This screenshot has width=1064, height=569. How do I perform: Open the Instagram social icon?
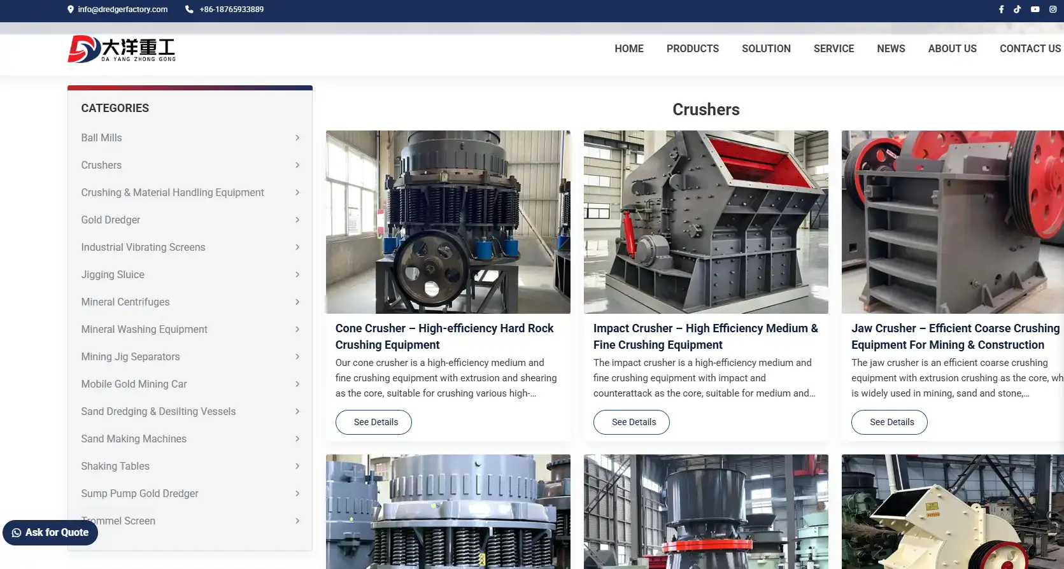tap(1053, 10)
